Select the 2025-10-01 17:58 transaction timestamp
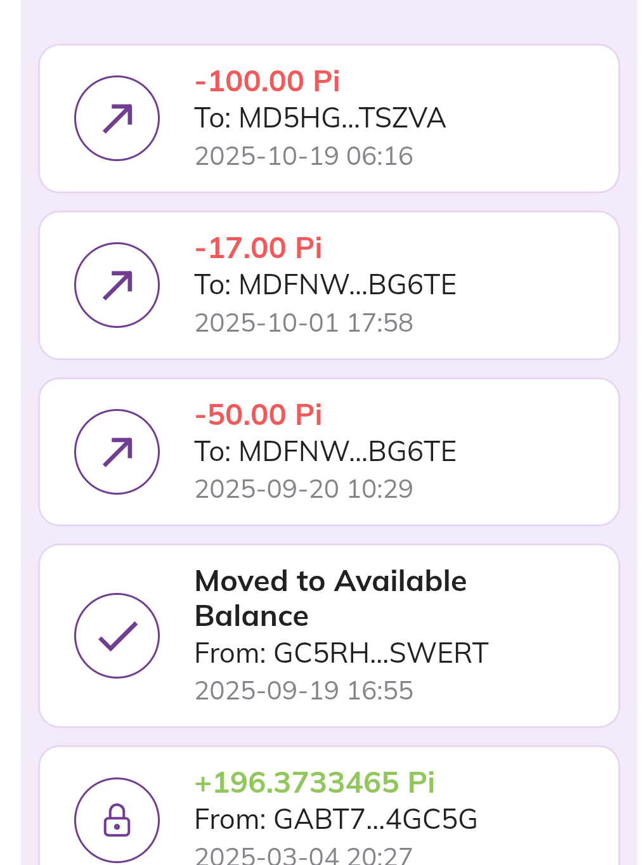This screenshot has width=643, height=865. click(304, 323)
